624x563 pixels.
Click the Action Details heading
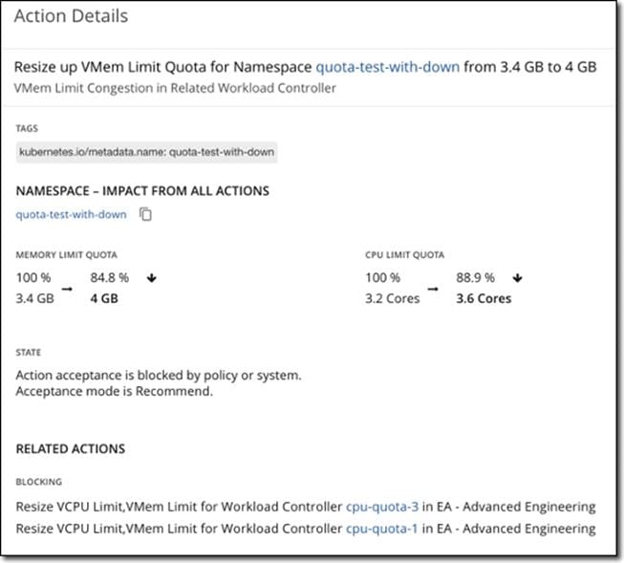point(72,16)
